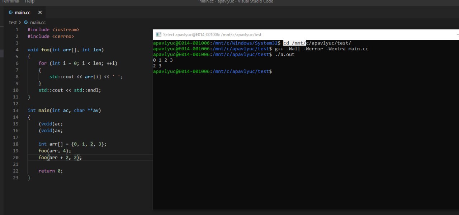459x215 pixels.
Task: Click the "std::cout << arr[i] << ' ';" line
Action: [x=86, y=76]
